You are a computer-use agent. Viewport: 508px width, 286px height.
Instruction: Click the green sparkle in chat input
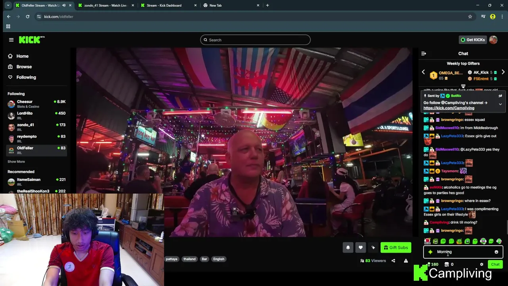(x=430, y=252)
